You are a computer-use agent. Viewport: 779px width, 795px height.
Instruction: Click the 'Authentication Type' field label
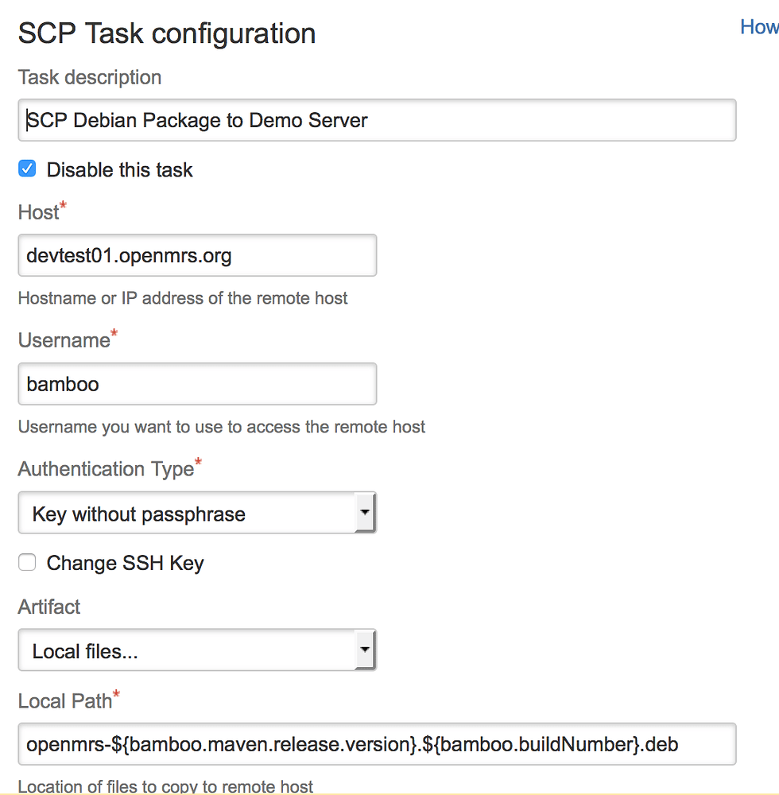click(106, 469)
